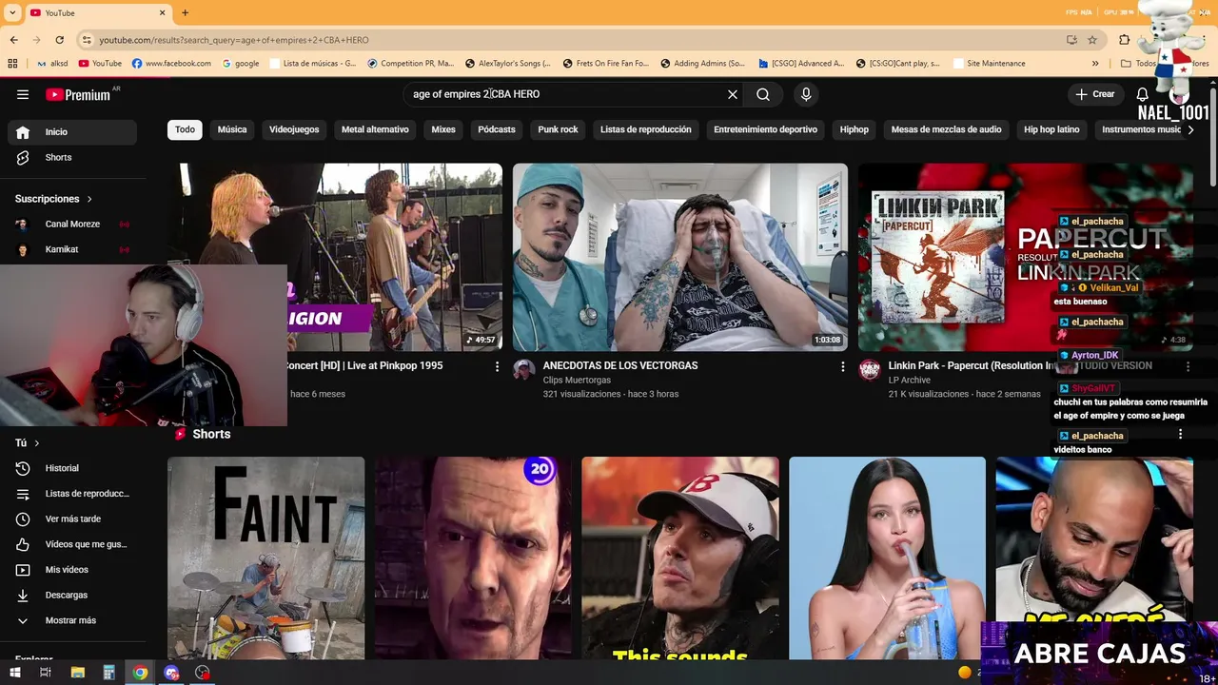The height and width of the screenshot is (685, 1218).
Task: Open options menu for the Pinkpop concert video
Action: click(x=497, y=366)
